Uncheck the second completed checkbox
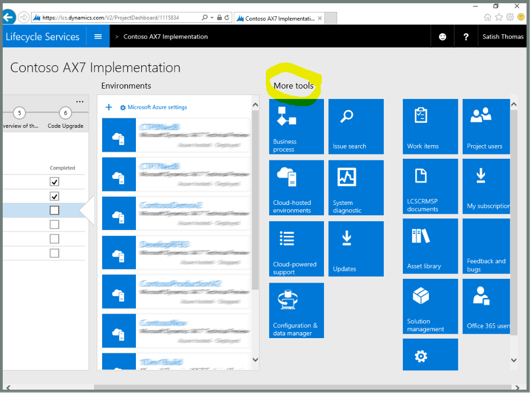This screenshot has height=393, width=530. pyautogui.click(x=54, y=196)
